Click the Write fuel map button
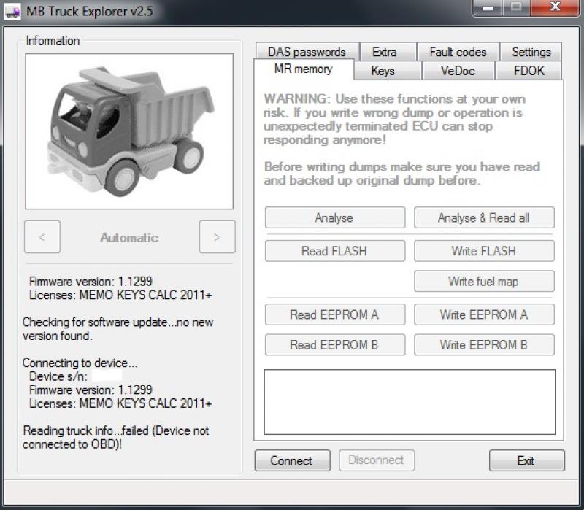584x510 pixels. click(484, 281)
